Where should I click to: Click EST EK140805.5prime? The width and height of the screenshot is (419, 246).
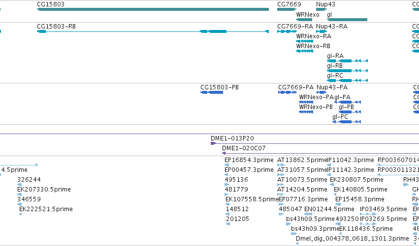point(360,190)
